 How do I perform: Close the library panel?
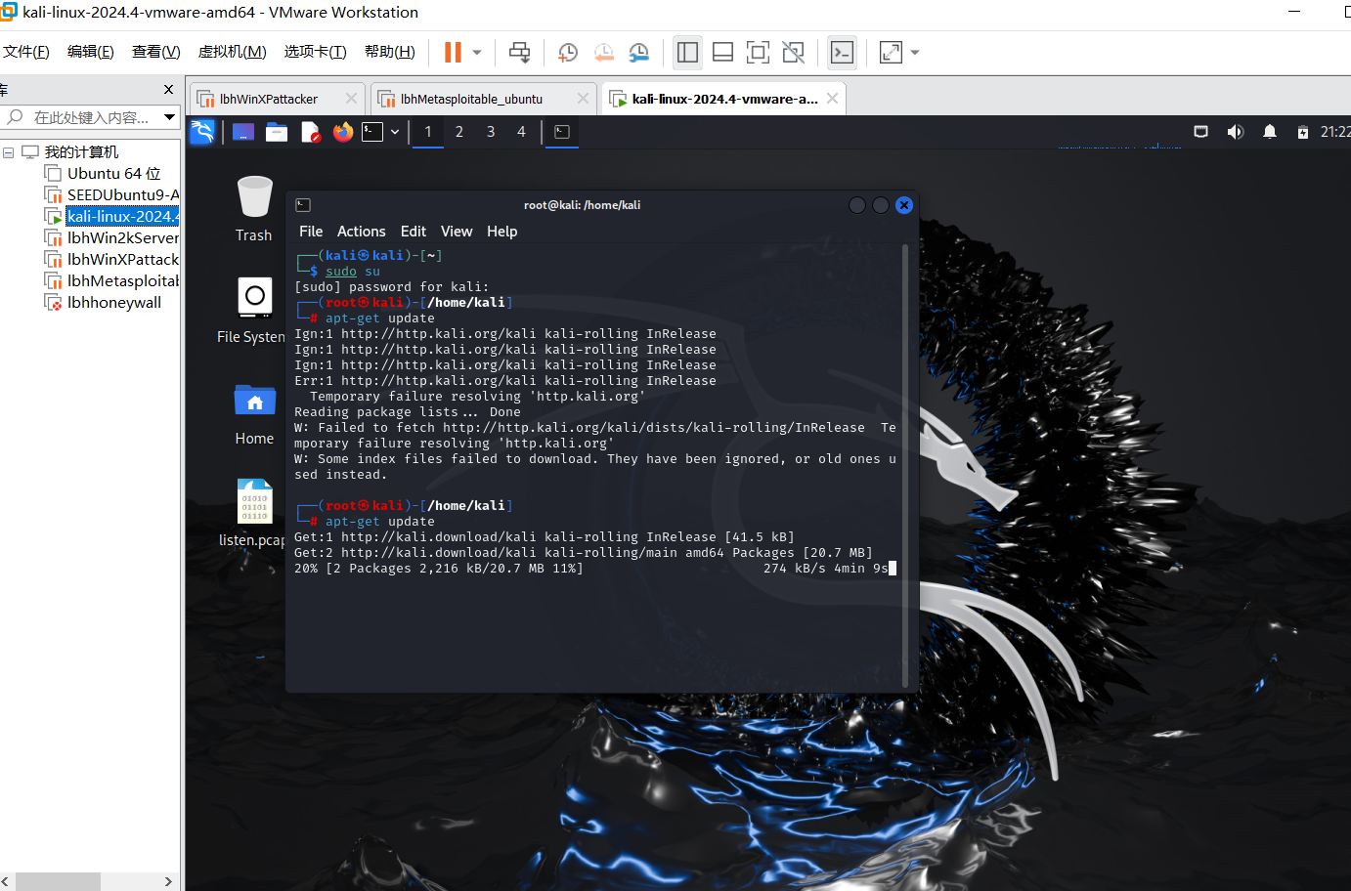(168, 89)
